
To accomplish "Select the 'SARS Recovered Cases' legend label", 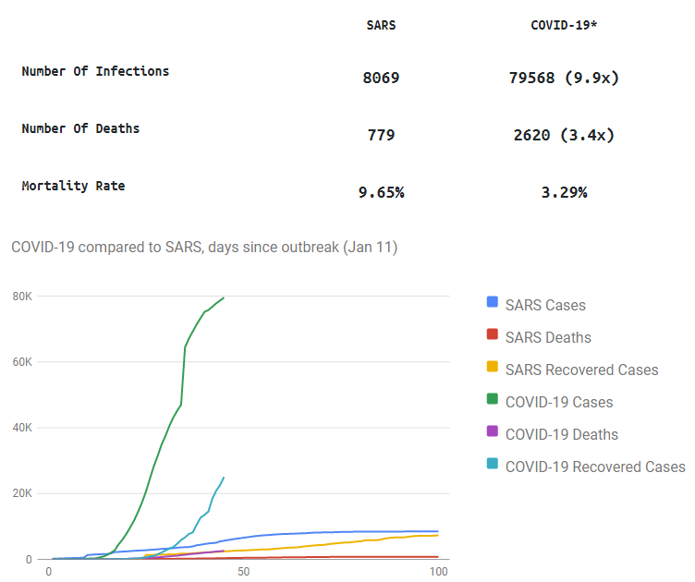I will coord(581,370).
